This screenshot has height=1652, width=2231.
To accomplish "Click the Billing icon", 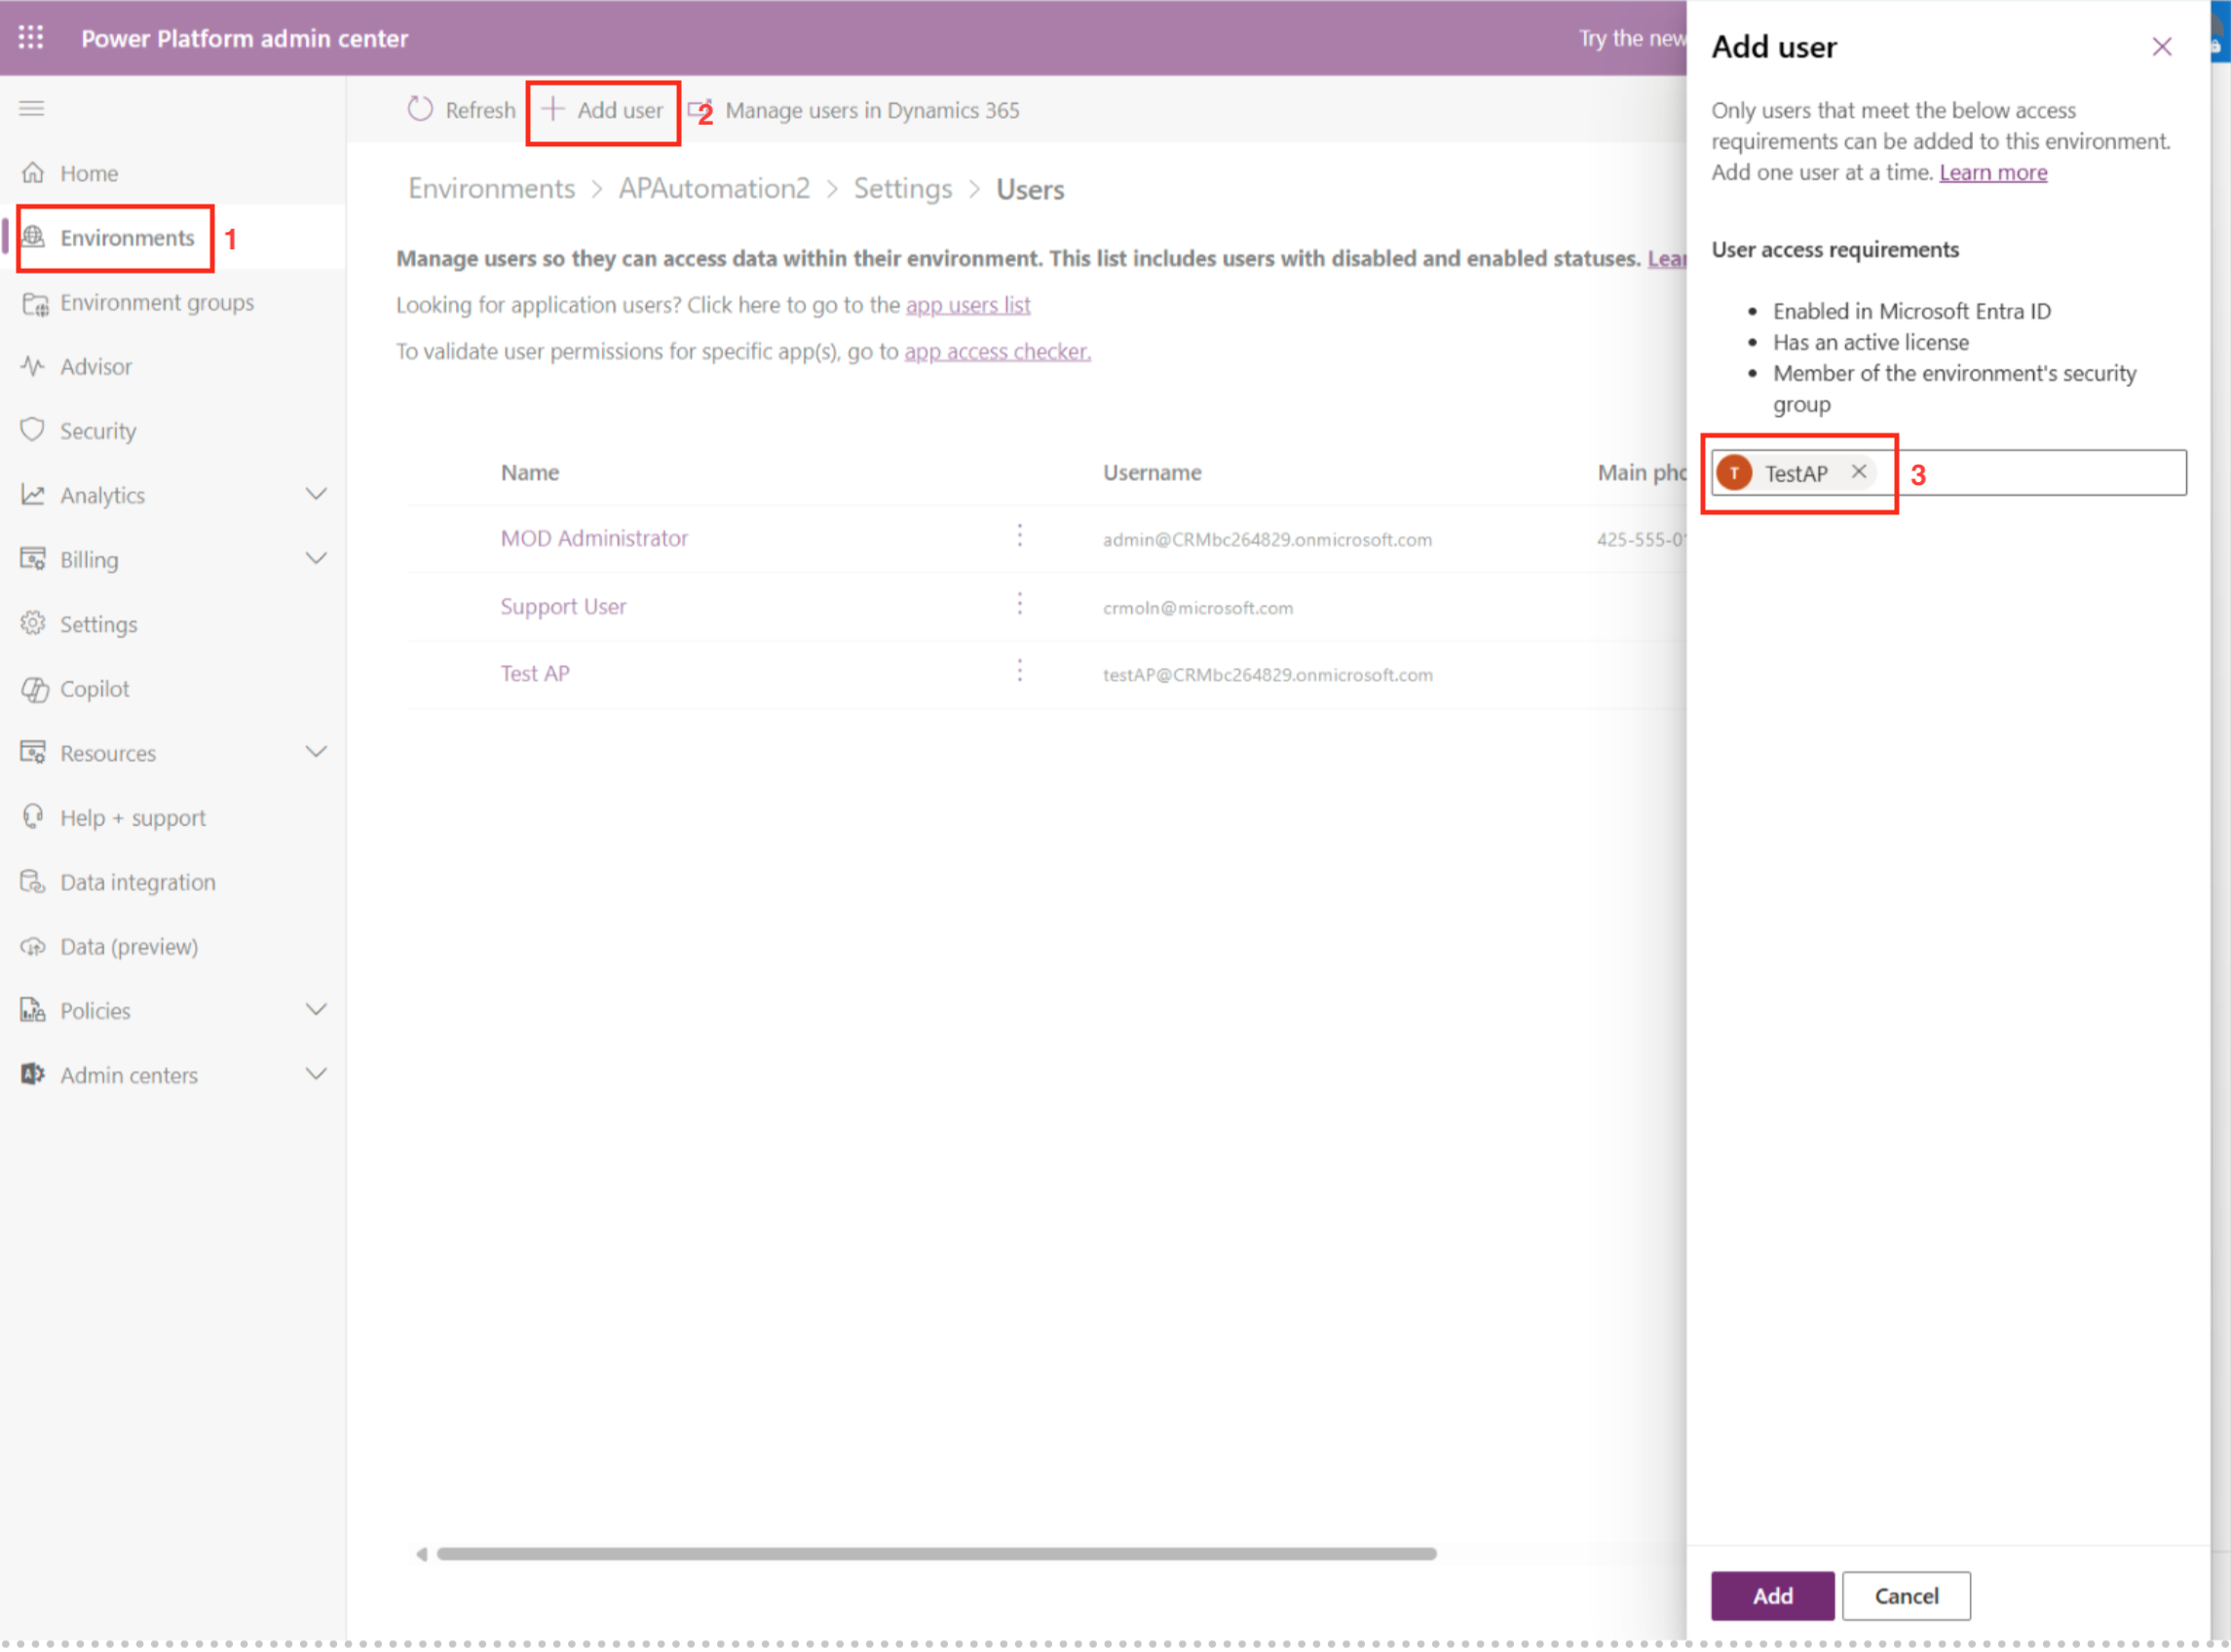I will [x=33, y=559].
